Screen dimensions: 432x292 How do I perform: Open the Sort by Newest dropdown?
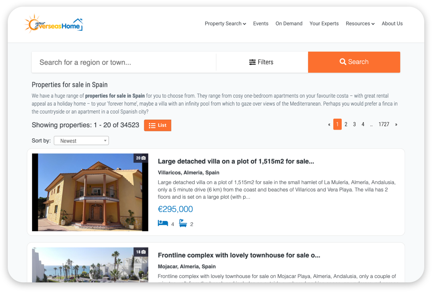81,141
